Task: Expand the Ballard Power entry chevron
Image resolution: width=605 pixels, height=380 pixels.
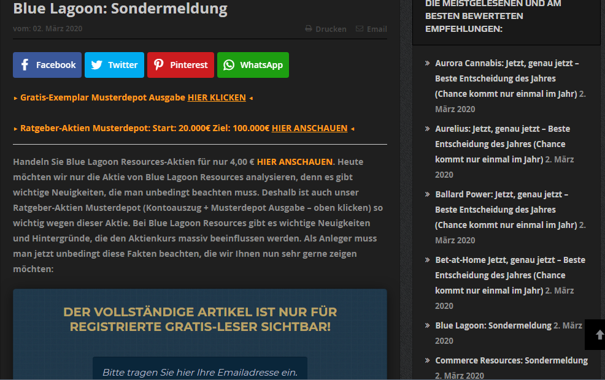Action: (427, 194)
